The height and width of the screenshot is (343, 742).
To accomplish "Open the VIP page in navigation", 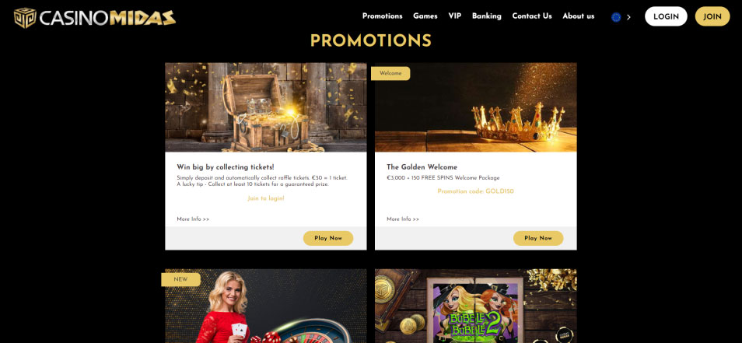I will pos(455,16).
